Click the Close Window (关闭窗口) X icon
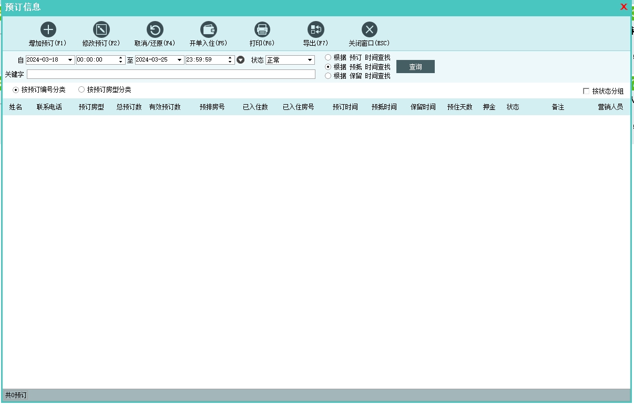The width and height of the screenshot is (634, 405). [x=369, y=29]
